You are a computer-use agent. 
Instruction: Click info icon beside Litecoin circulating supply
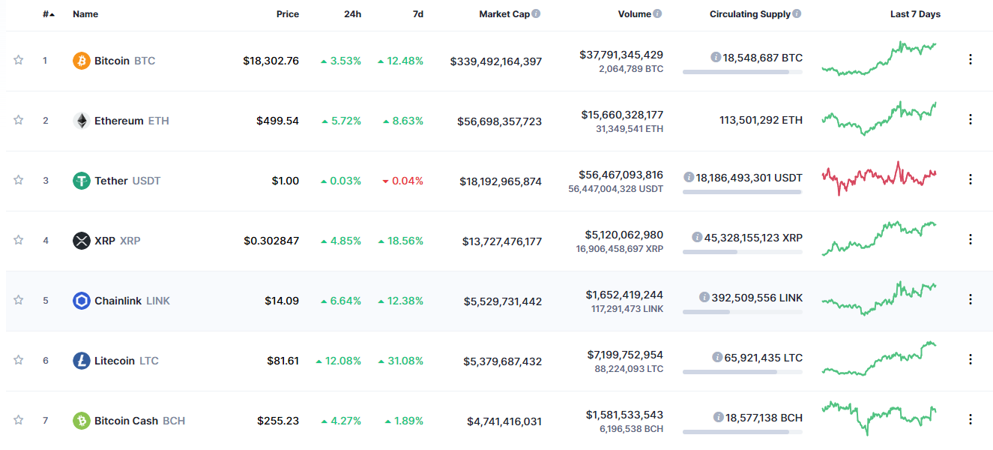pyautogui.click(x=717, y=357)
